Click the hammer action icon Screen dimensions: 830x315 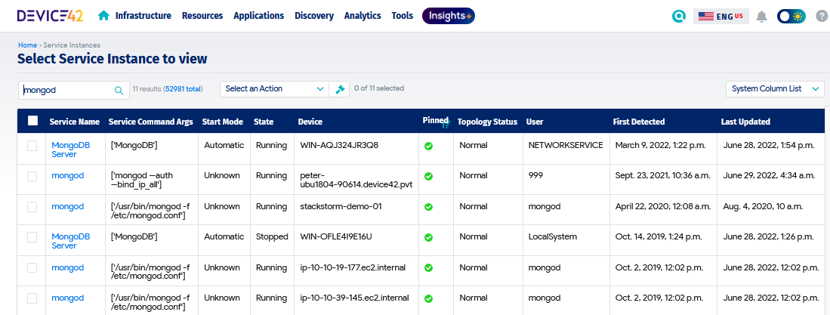340,89
